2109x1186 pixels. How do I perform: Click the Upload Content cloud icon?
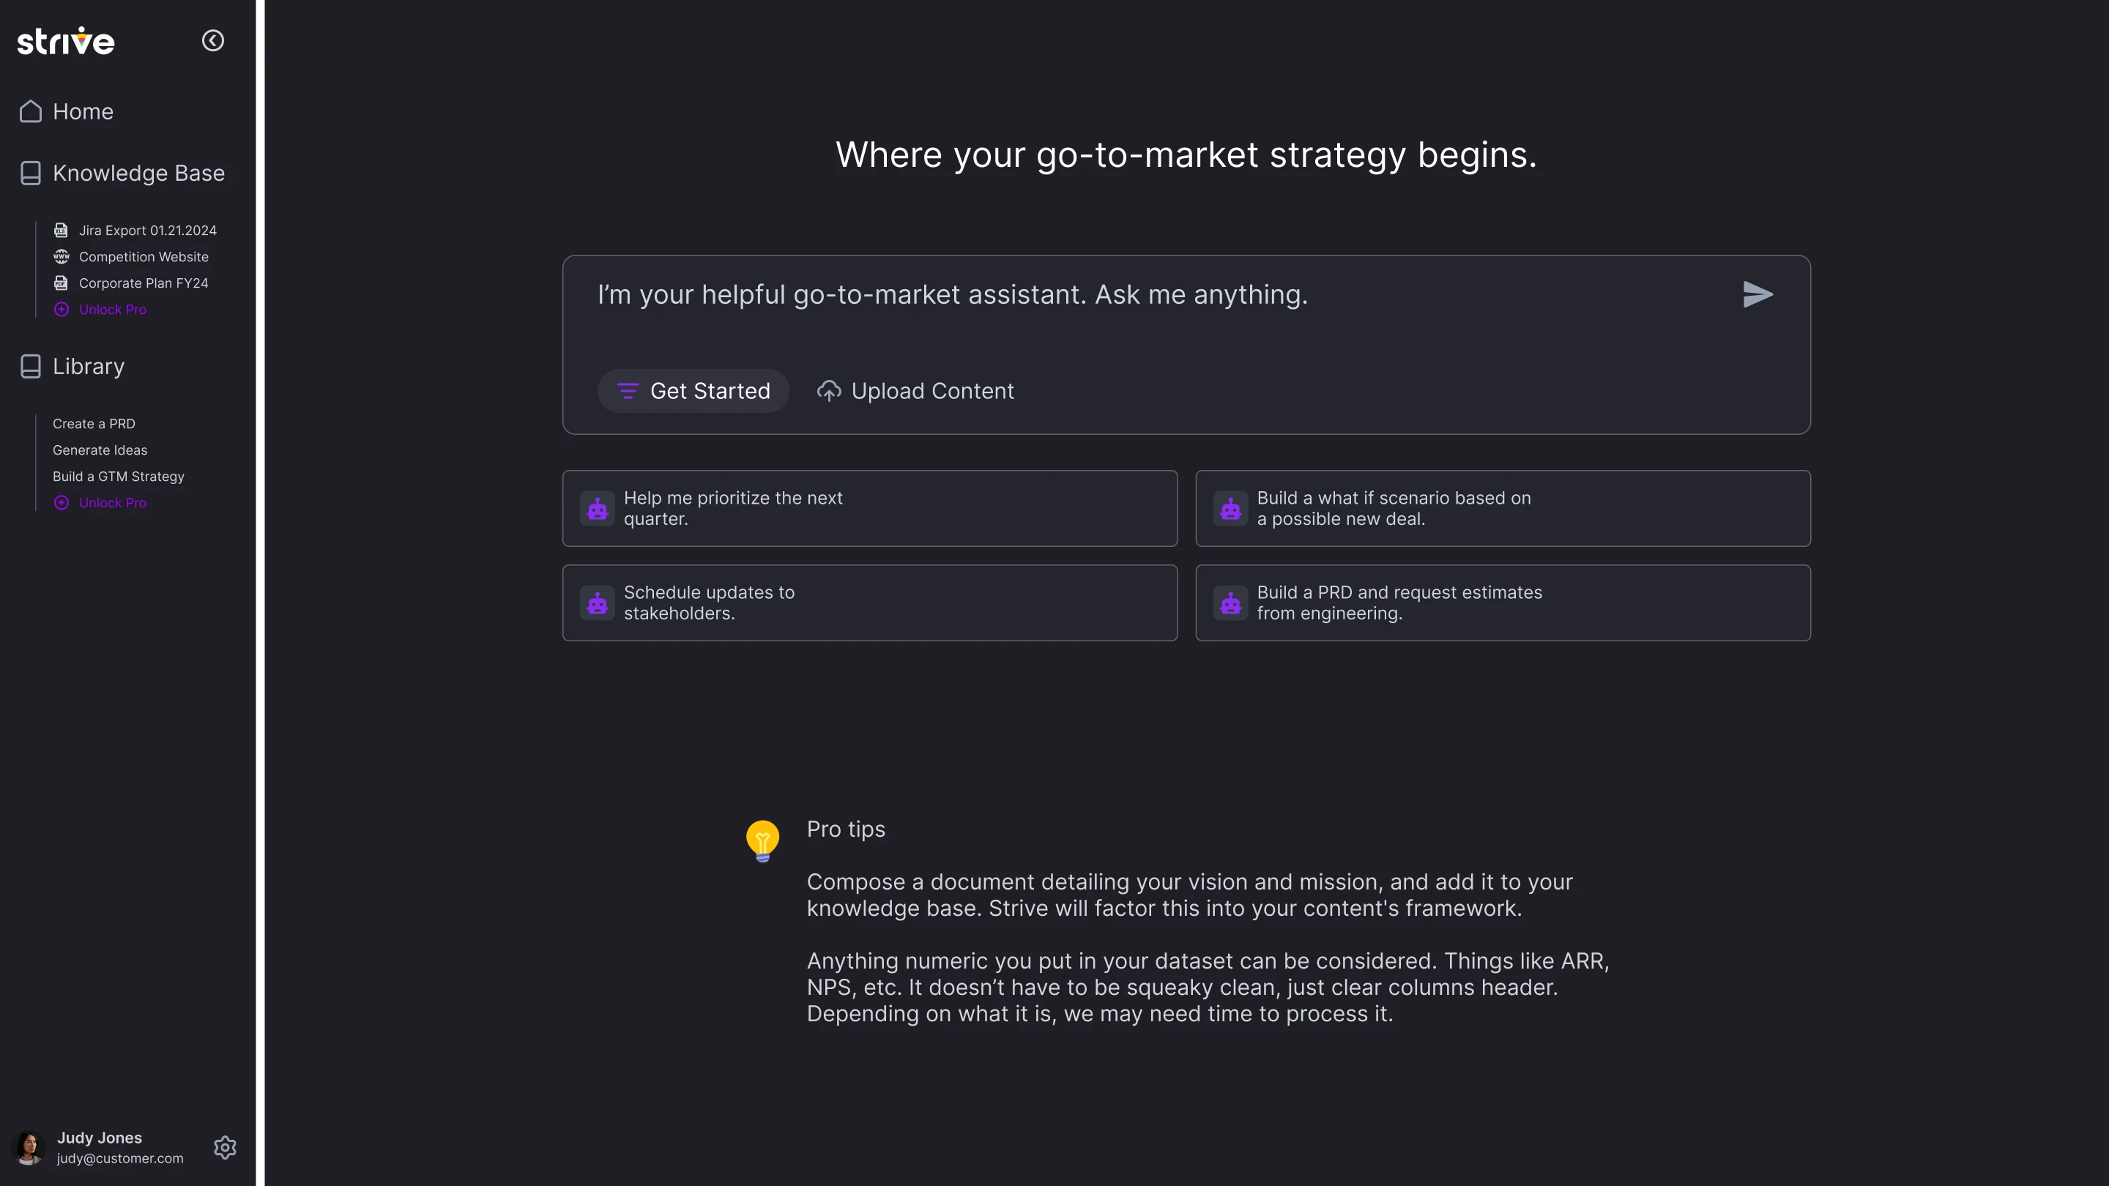pos(828,390)
